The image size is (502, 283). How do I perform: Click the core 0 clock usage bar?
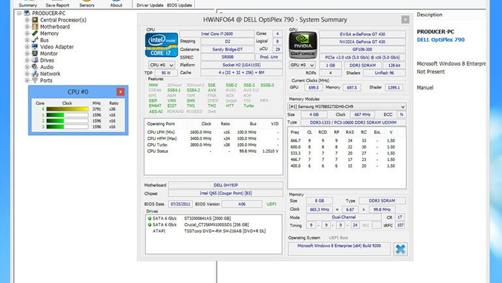67,109
